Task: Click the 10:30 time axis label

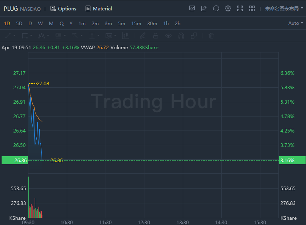Action: pyautogui.click(x=67, y=222)
